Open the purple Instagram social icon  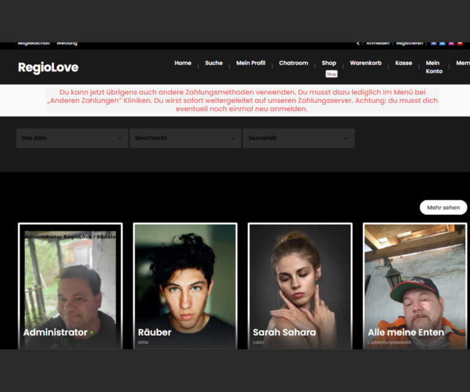pyautogui.click(x=451, y=43)
